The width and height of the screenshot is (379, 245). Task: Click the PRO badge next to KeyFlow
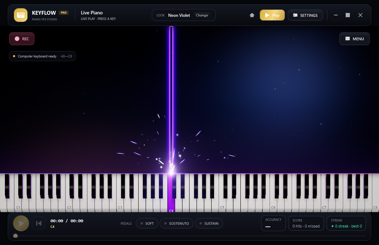click(64, 13)
